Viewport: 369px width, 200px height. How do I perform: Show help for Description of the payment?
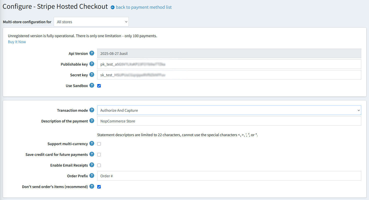pos(92,121)
